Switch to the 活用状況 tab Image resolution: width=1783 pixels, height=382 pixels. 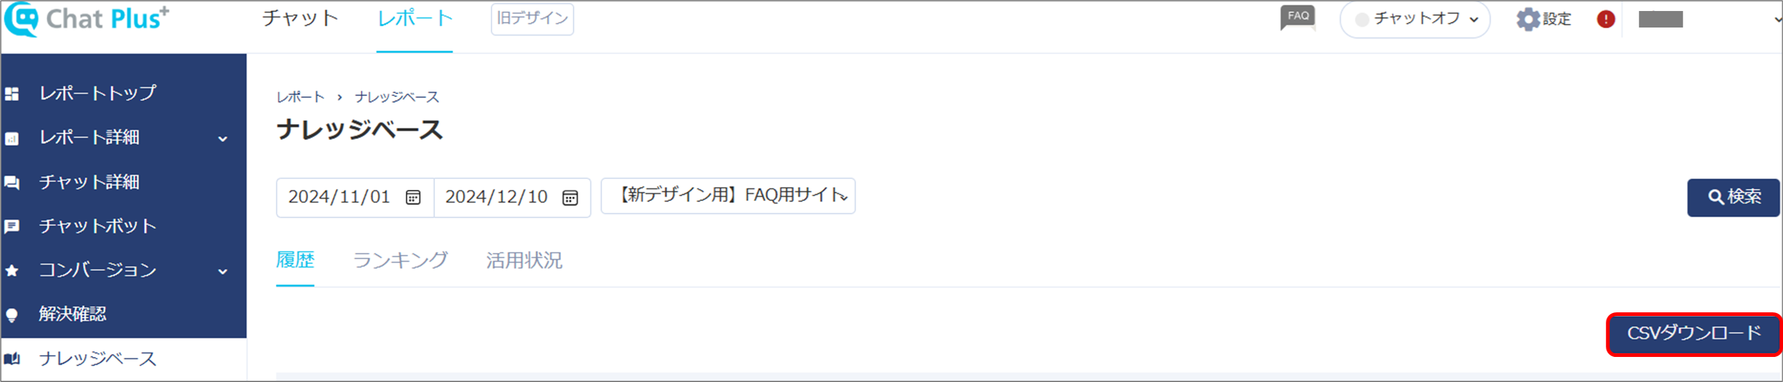click(524, 260)
